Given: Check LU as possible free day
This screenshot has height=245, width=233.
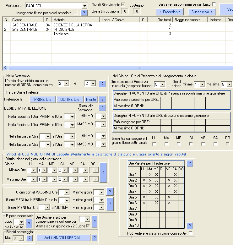Looking at the screenshot, I should (154, 144).
